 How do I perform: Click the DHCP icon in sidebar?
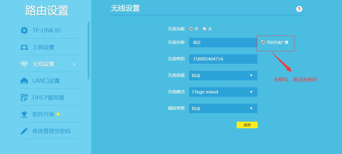pos(24,98)
